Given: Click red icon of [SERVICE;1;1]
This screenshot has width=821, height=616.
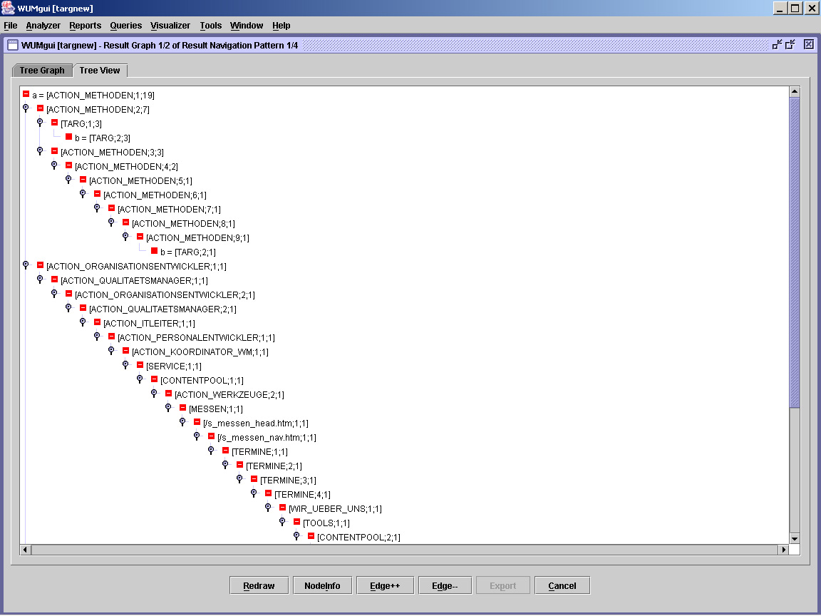Looking at the screenshot, I should pyautogui.click(x=140, y=364).
